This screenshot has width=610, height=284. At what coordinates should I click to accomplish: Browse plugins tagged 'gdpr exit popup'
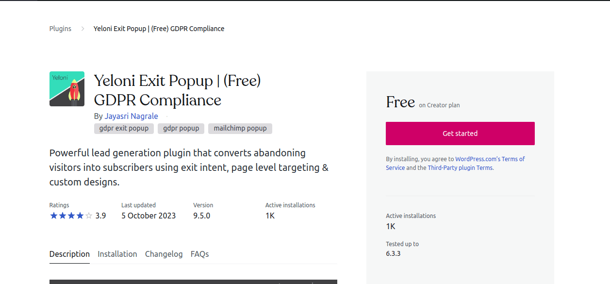[124, 128]
